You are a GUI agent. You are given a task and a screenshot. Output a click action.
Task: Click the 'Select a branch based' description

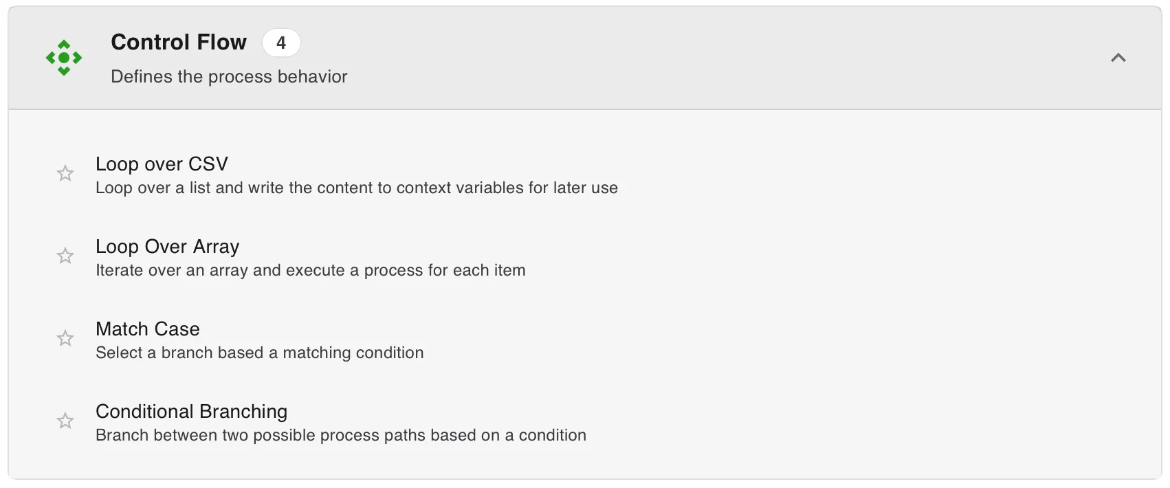(x=260, y=353)
